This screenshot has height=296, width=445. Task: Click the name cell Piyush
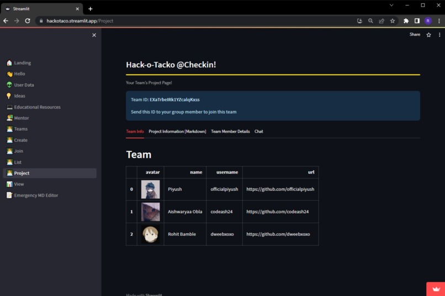coord(185,189)
